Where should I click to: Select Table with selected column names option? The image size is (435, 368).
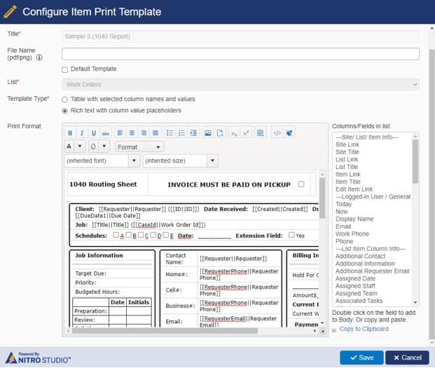click(65, 100)
